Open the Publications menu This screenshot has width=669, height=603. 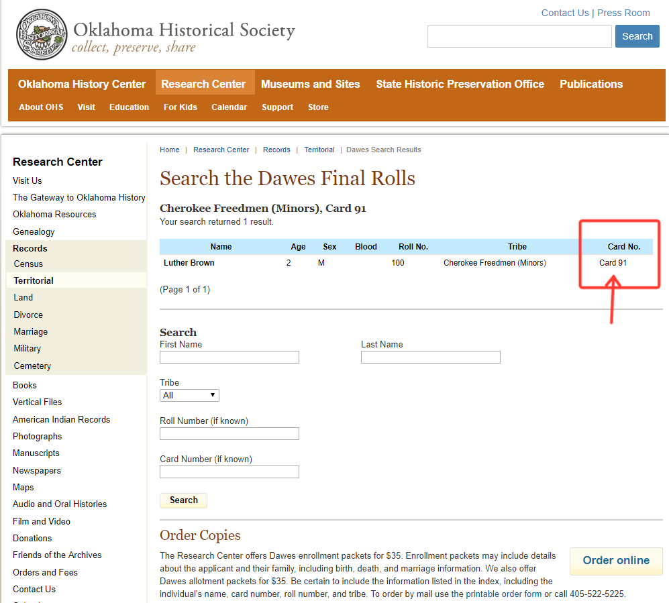click(x=591, y=84)
